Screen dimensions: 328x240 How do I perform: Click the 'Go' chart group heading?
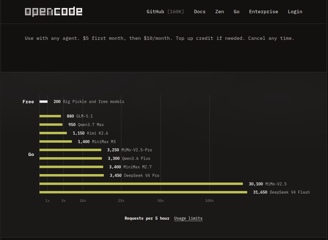[31, 154]
